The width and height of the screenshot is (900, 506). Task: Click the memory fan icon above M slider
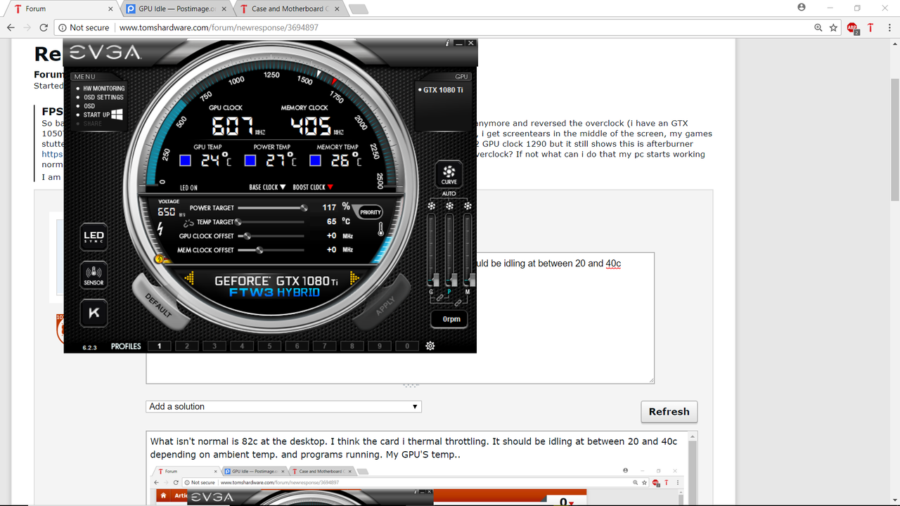pyautogui.click(x=468, y=206)
